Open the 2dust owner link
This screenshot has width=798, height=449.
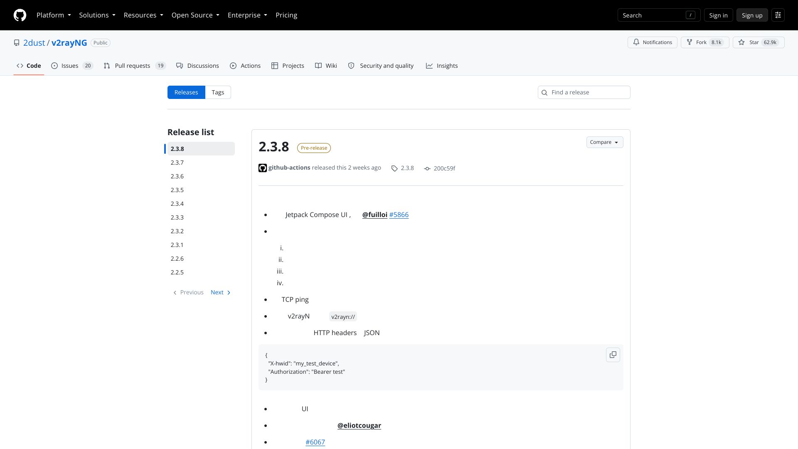[34, 43]
